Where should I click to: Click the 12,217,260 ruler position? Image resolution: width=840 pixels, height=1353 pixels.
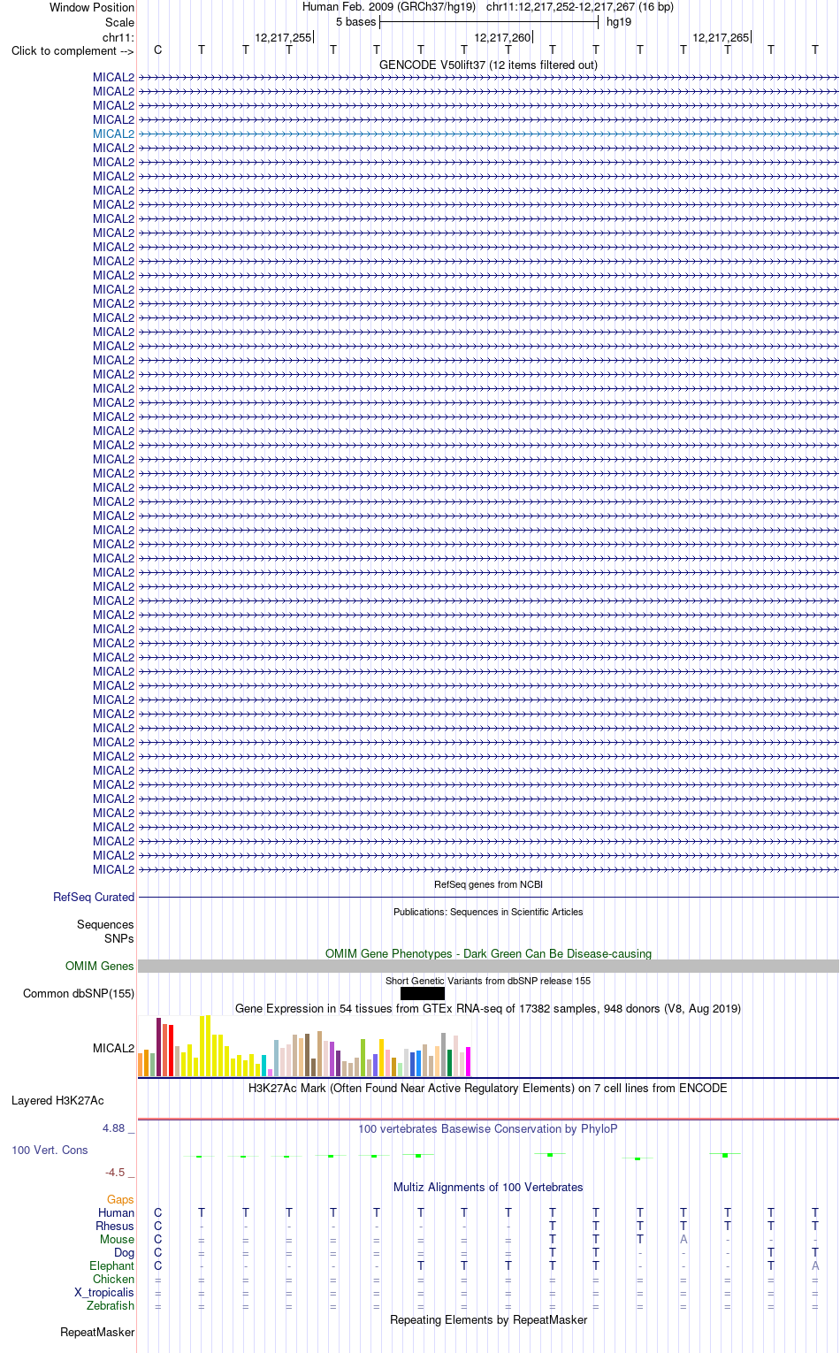click(502, 37)
